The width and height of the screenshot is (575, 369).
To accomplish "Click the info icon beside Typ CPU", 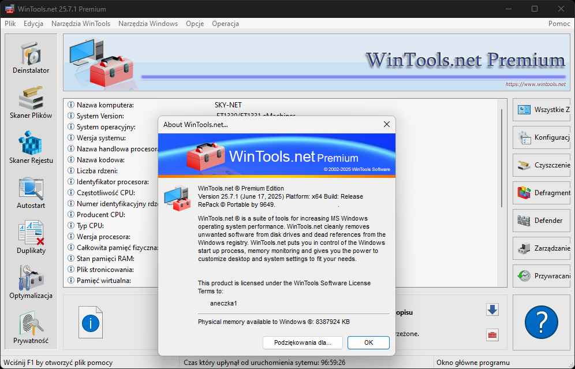I will tap(71, 226).
